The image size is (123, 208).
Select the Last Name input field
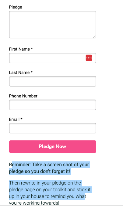pos(53,81)
